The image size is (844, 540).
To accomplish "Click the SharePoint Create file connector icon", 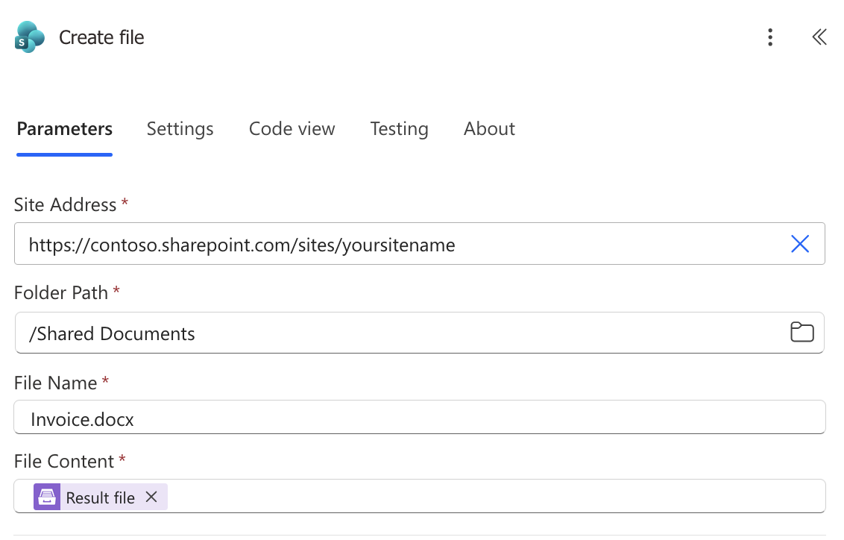I will point(29,37).
